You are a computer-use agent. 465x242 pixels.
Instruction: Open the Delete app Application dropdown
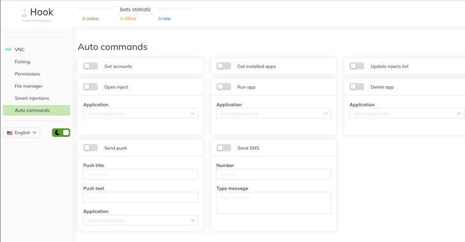[x=407, y=113]
